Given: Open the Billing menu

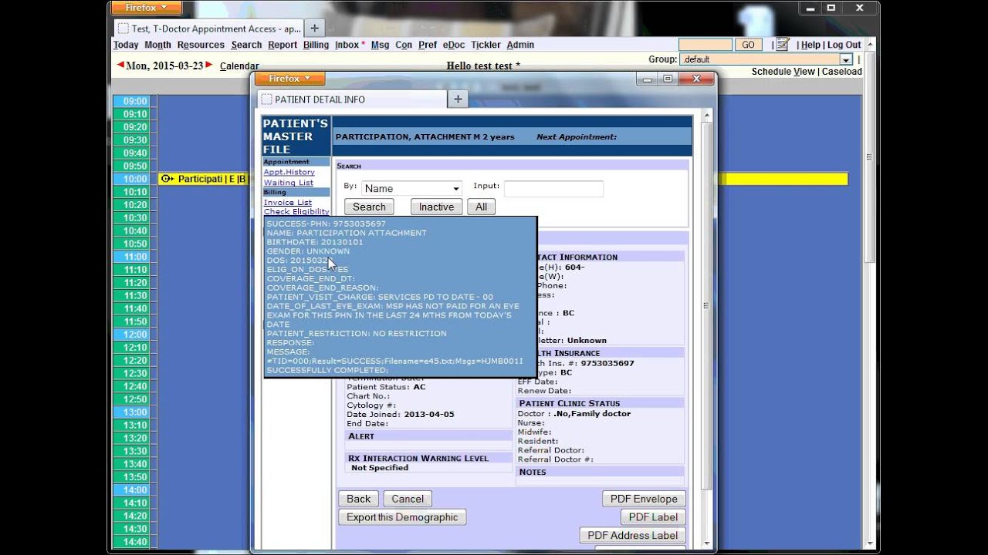Looking at the screenshot, I should tap(316, 45).
